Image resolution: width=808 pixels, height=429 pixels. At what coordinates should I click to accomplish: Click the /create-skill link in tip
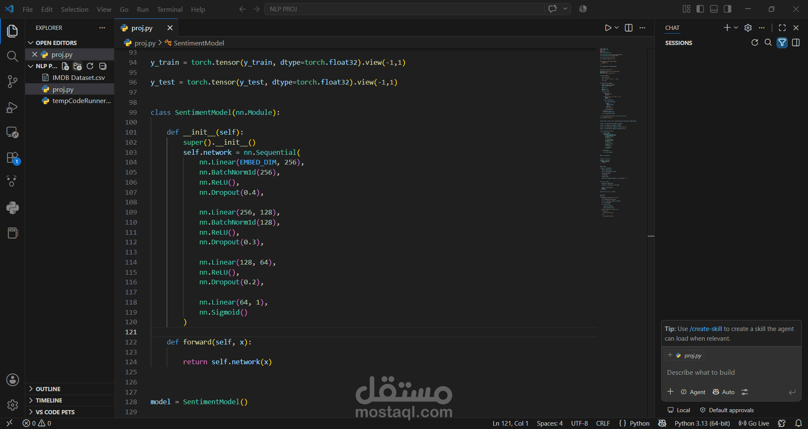[x=706, y=329]
